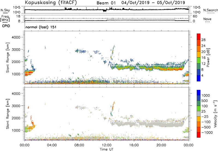Click the 'N.Sky' axis label
The image size is (218, 151).
[5, 10]
